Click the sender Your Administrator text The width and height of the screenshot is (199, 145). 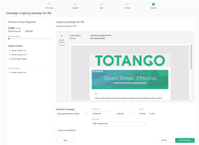point(98,38)
